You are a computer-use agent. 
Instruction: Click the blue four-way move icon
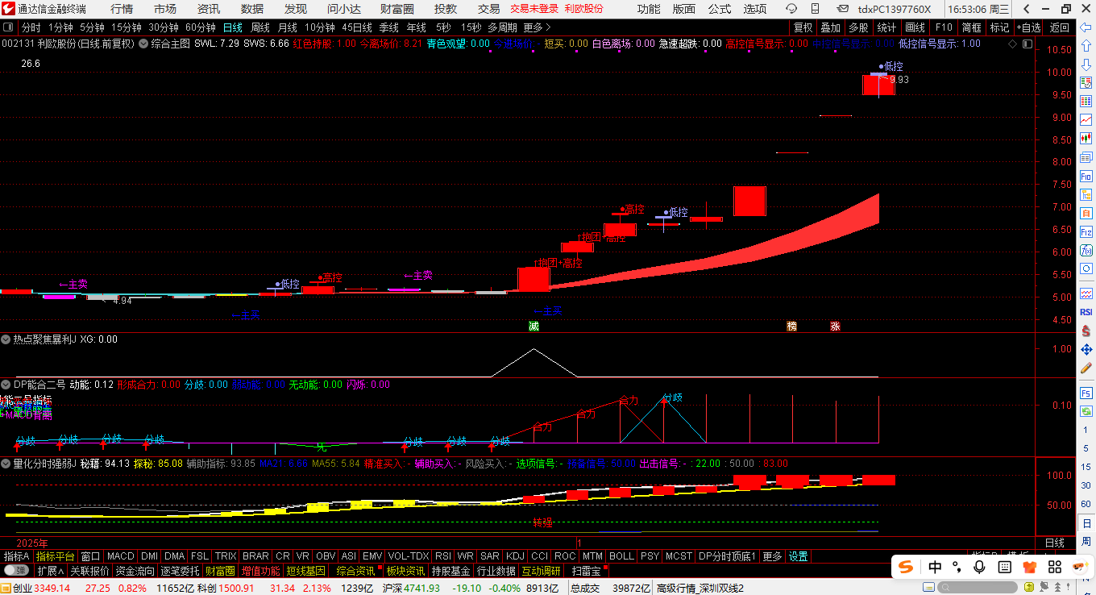1086,350
